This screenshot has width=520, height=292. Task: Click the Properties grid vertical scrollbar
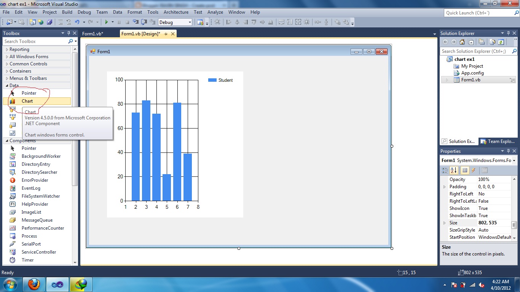[x=514, y=208]
